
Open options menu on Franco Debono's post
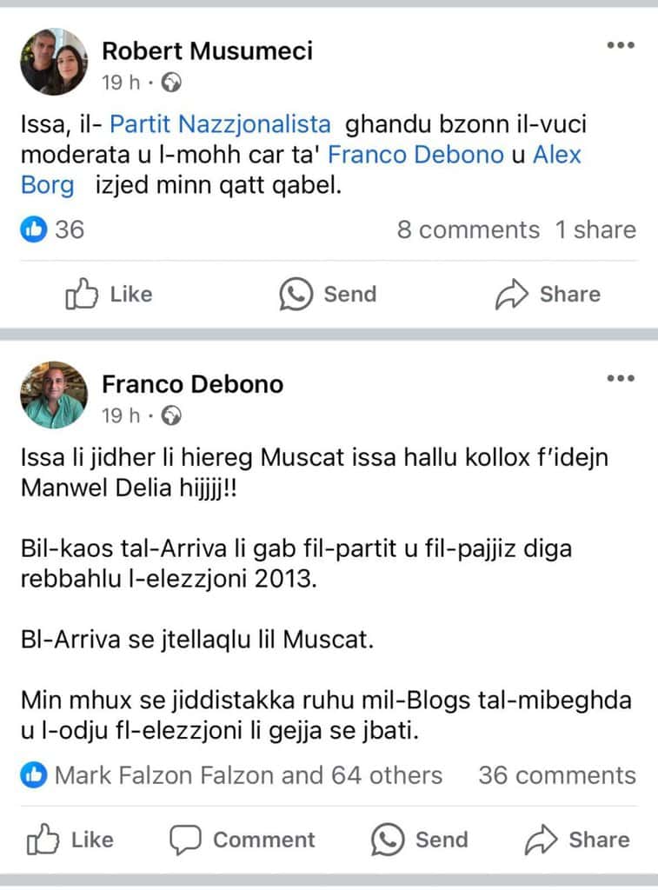(x=621, y=378)
